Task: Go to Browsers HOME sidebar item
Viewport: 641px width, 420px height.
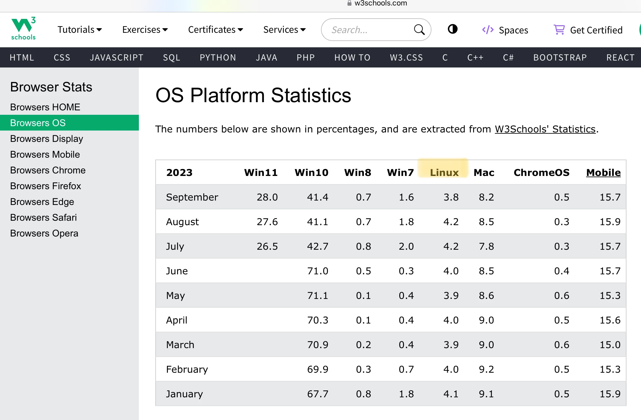Action: click(x=45, y=107)
